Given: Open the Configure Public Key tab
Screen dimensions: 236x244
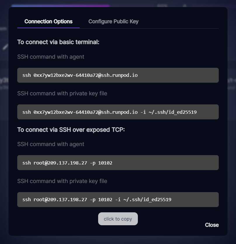Looking at the screenshot, I should 113,21.
